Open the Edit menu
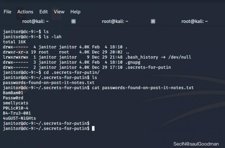225x148 pixels. [x=43, y=12]
